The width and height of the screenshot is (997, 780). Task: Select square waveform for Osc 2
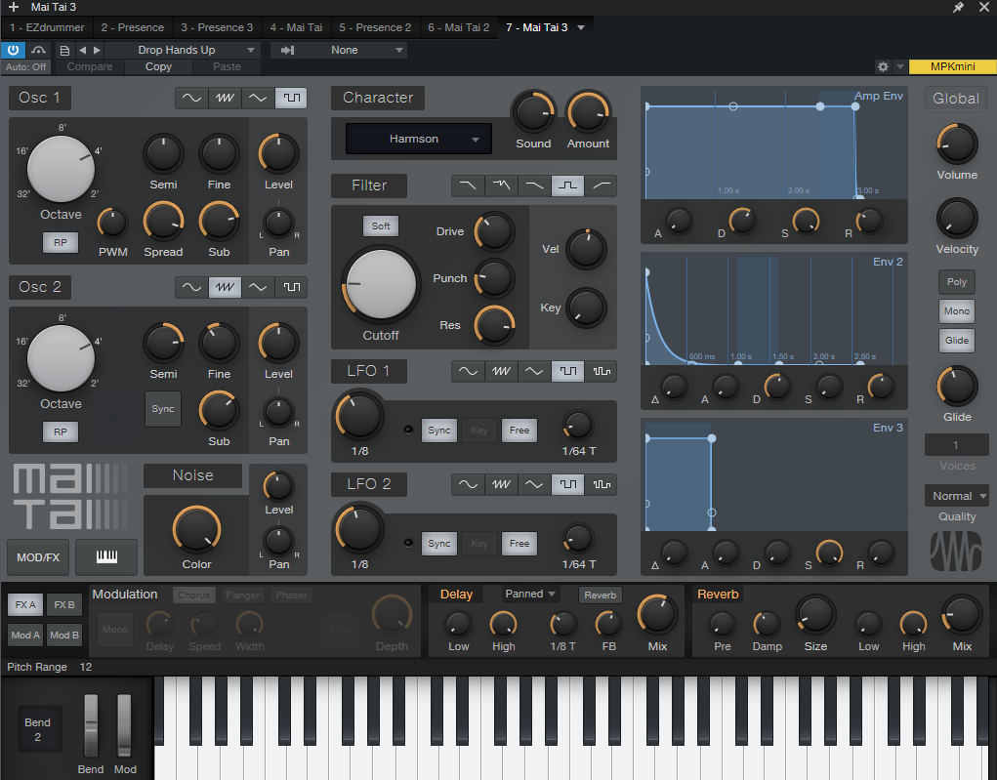(291, 287)
